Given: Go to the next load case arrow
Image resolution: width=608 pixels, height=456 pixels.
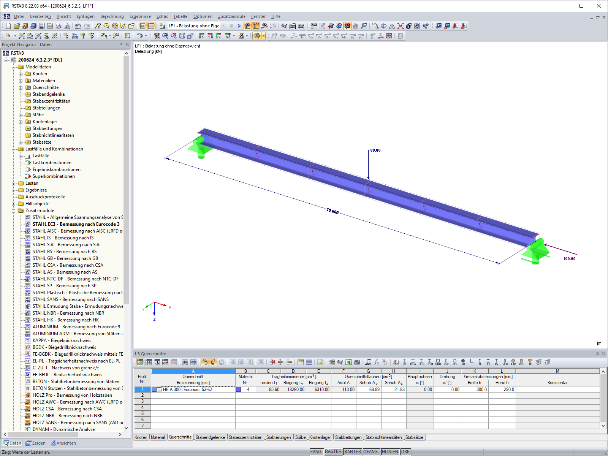Looking at the screenshot, I should point(239,26).
